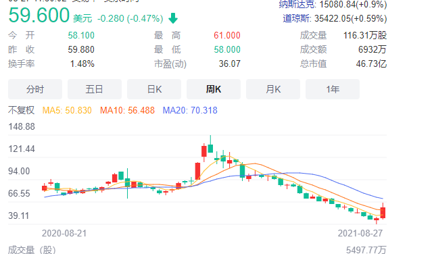This screenshot has height=254, width=432.
Task: Click the price change -0.280 (-0.47%)
Action: [x=130, y=18]
